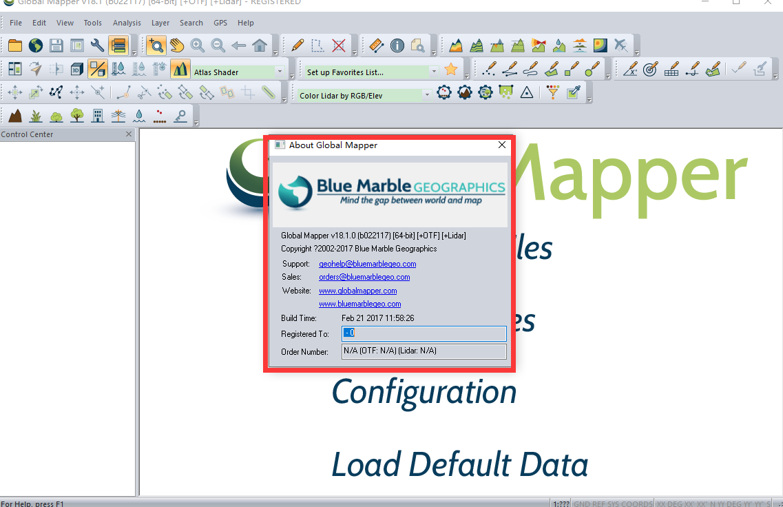Open the Set up Favorites List dropdown
The width and height of the screenshot is (783, 507).
tap(434, 72)
